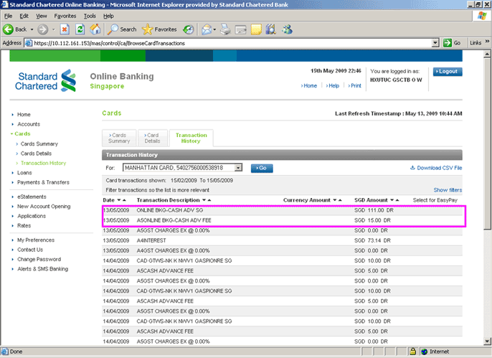Expand the address bar dropdown
492x358 pixels.
(435, 43)
